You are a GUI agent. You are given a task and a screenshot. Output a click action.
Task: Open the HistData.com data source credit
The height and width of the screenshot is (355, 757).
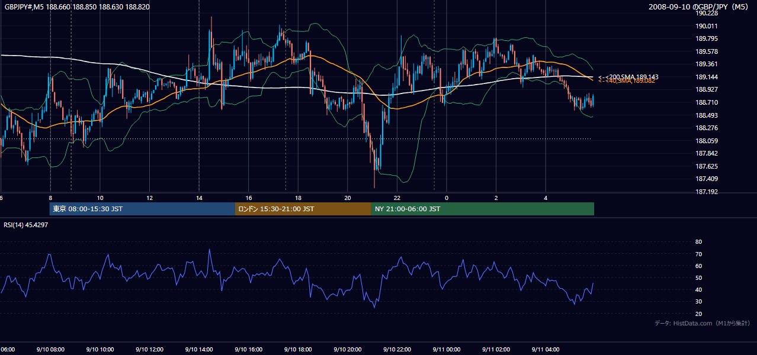[703, 323]
